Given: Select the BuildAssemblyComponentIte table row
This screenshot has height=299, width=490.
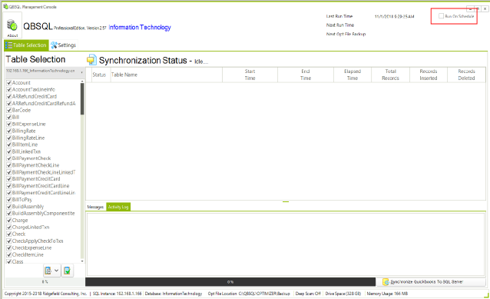Looking at the screenshot, I should 44,214.
